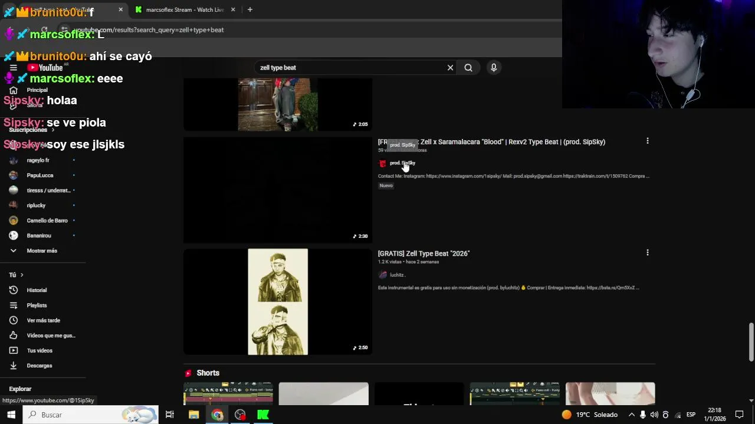Screen dimensions: 755x424
Task: Open Task View on the taskbar
Action: click(x=169, y=415)
